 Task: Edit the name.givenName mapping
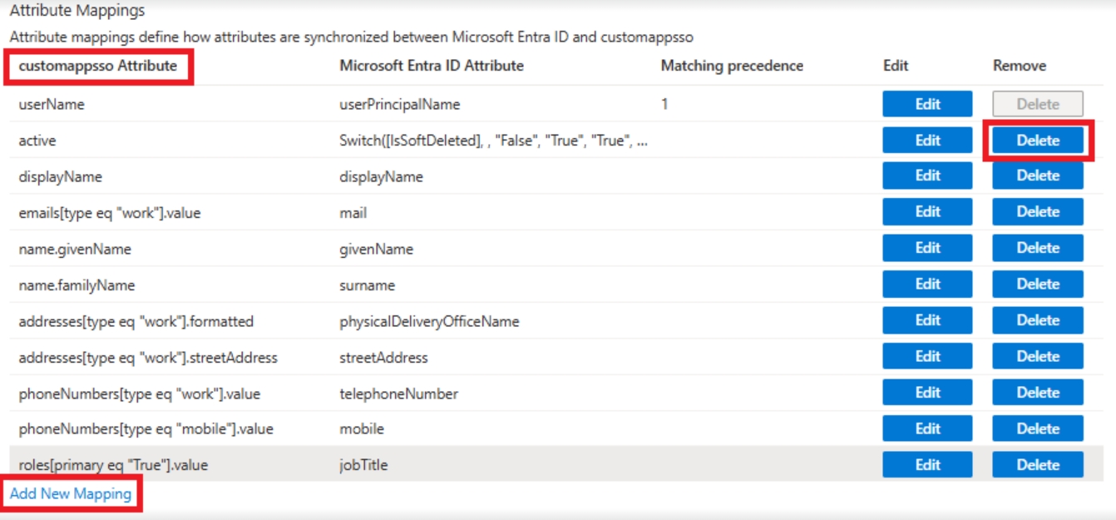click(x=927, y=248)
